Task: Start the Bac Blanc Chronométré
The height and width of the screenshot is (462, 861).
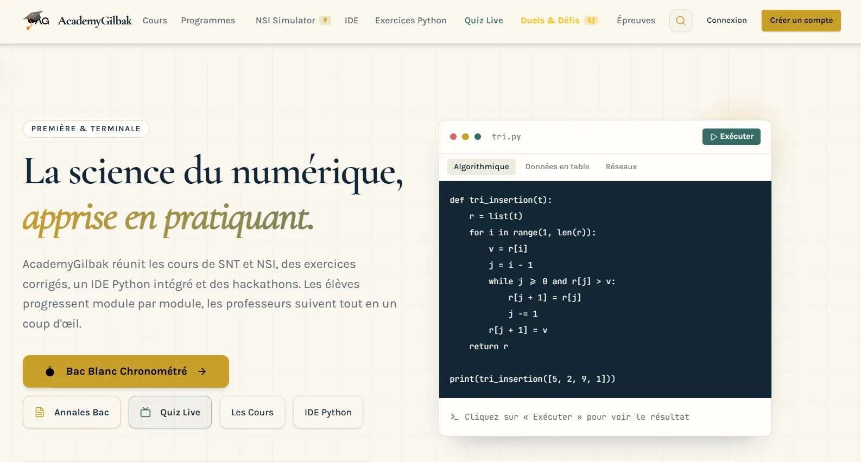Action: tap(126, 371)
